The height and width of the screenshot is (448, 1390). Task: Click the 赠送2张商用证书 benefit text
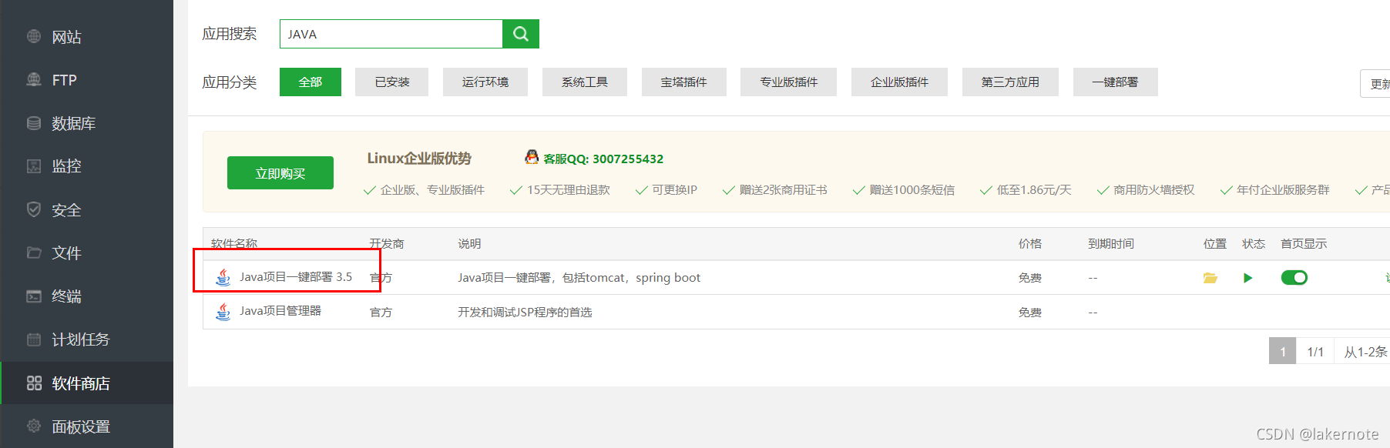click(x=784, y=189)
